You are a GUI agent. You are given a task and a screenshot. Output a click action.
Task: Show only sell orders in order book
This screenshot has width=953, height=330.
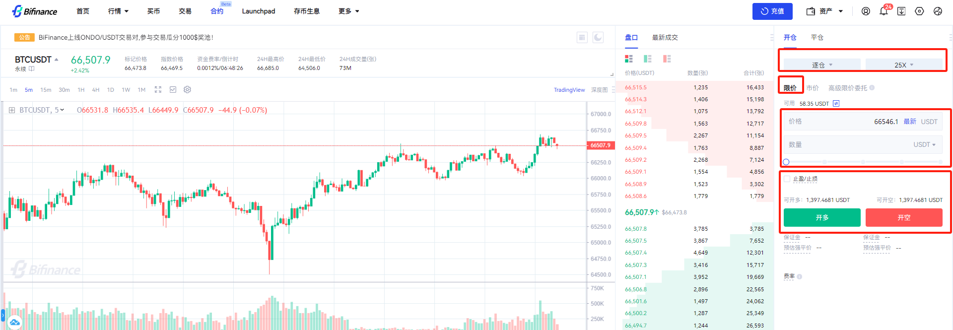point(667,59)
